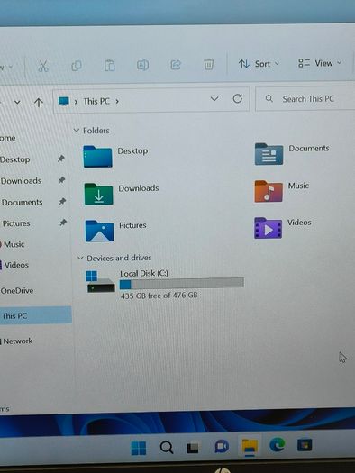Click the Delete trash can icon
This screenshot has width=355, height=473.
coord(208,64)
